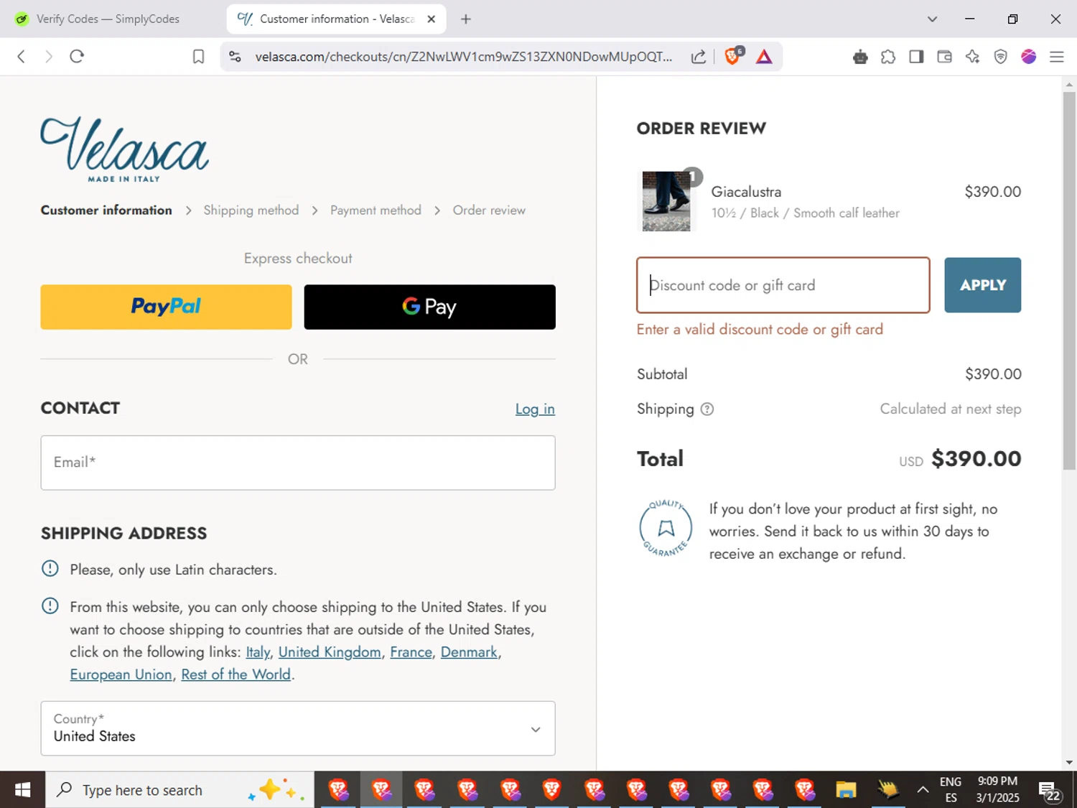Open the Denmark shipping link
Viewport: 1077px width, 808px height.
pos(469,652)
